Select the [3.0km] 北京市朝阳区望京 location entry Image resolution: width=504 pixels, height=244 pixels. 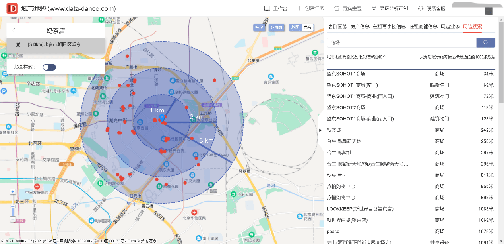coord(56,45)
